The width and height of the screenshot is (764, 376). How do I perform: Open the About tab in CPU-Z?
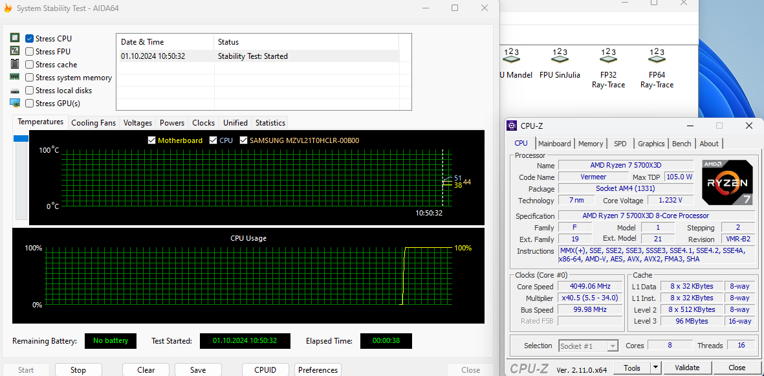click(709, 144)
